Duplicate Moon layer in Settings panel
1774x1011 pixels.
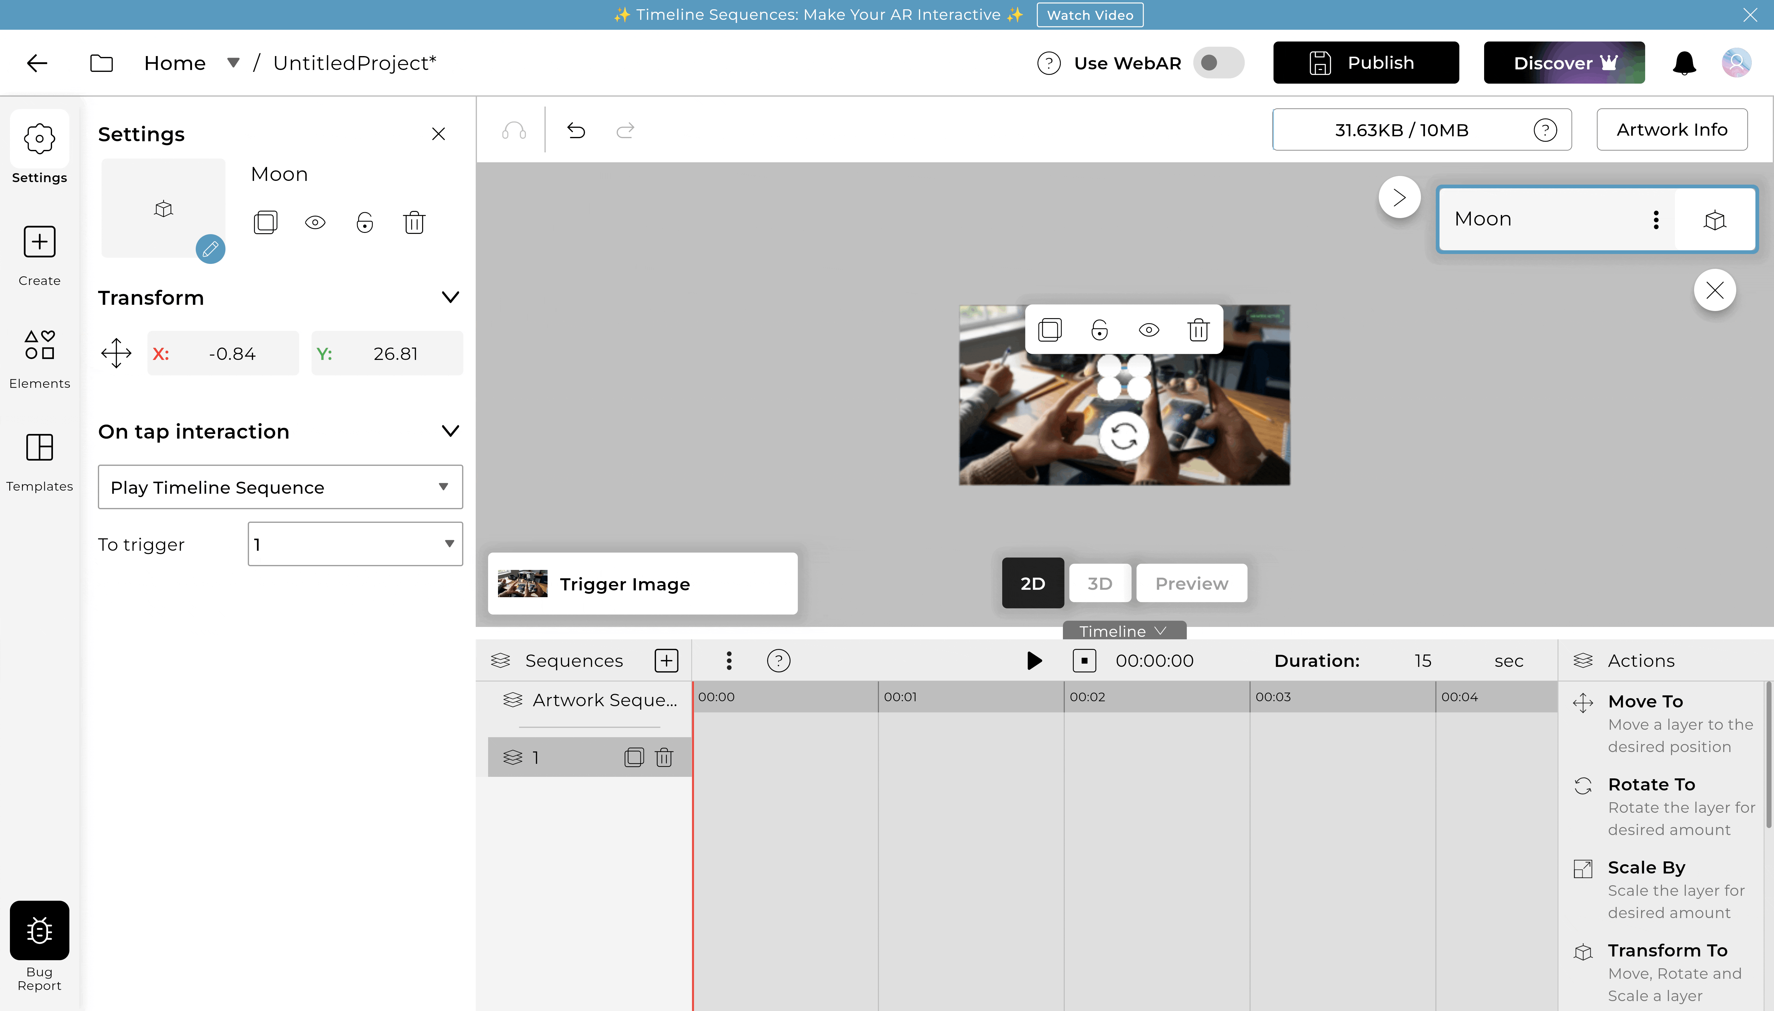coord(265,222)
